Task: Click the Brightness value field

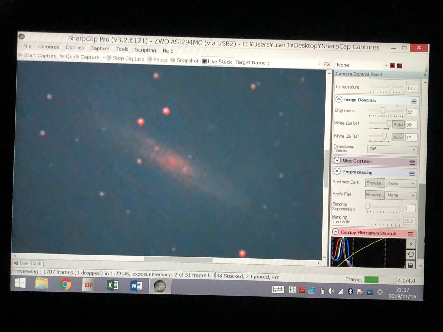Action: [412, 112]
